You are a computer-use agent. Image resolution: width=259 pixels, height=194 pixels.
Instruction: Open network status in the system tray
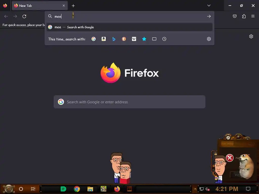(202, 189)
